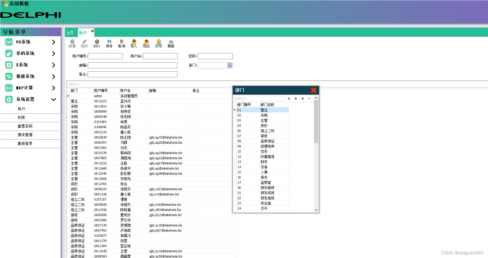The width and height of the screenshot is (488, 258).
Task: Sort by 用户名 column header
Action: point(134,91)
